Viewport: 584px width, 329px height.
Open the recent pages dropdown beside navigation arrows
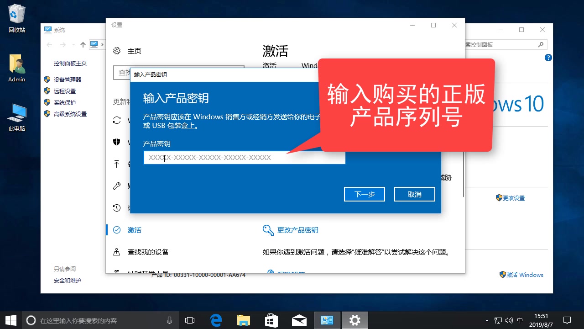pos(73,44)
